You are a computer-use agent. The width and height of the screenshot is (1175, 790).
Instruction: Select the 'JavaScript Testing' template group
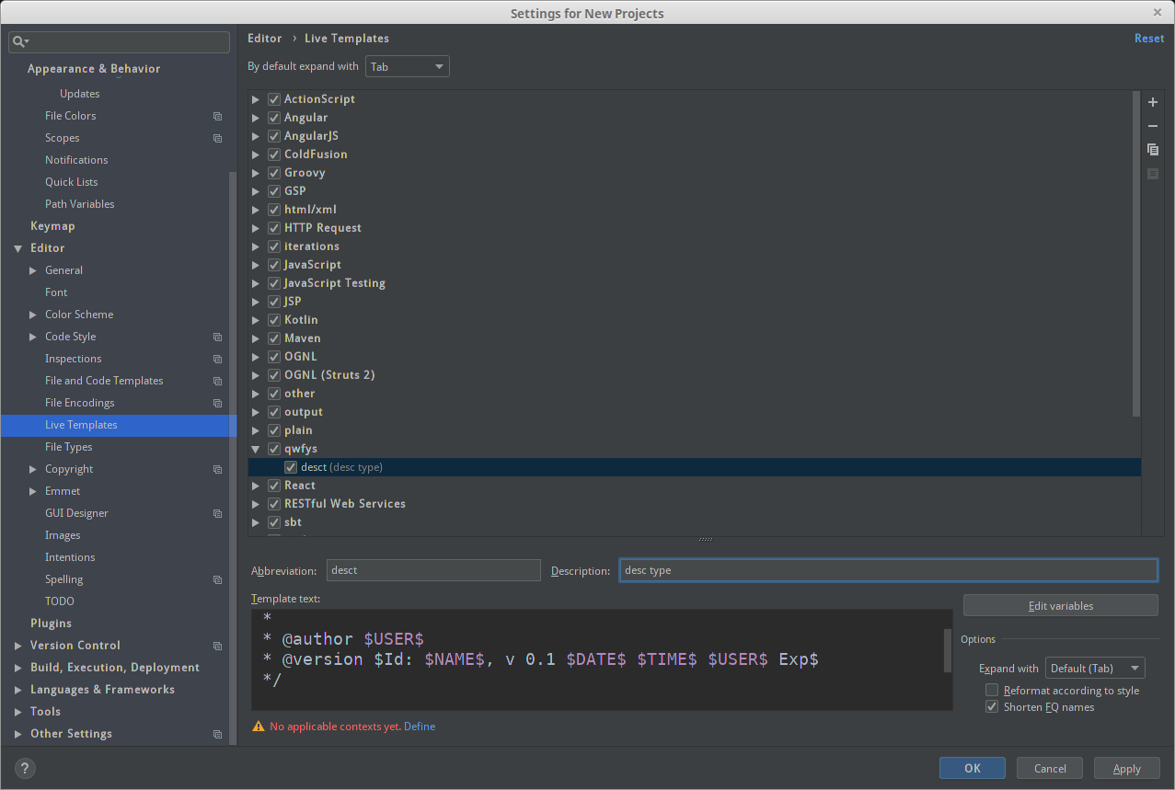coord(335,283)
